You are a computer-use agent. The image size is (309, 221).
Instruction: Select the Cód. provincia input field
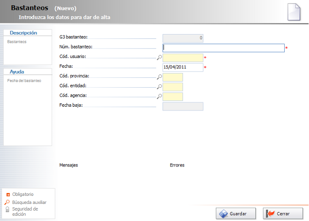pos(173,77)
